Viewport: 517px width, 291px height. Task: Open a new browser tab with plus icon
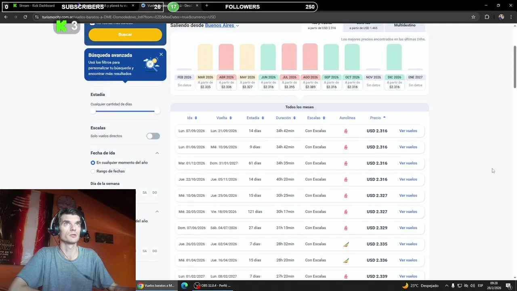(207, 6)
